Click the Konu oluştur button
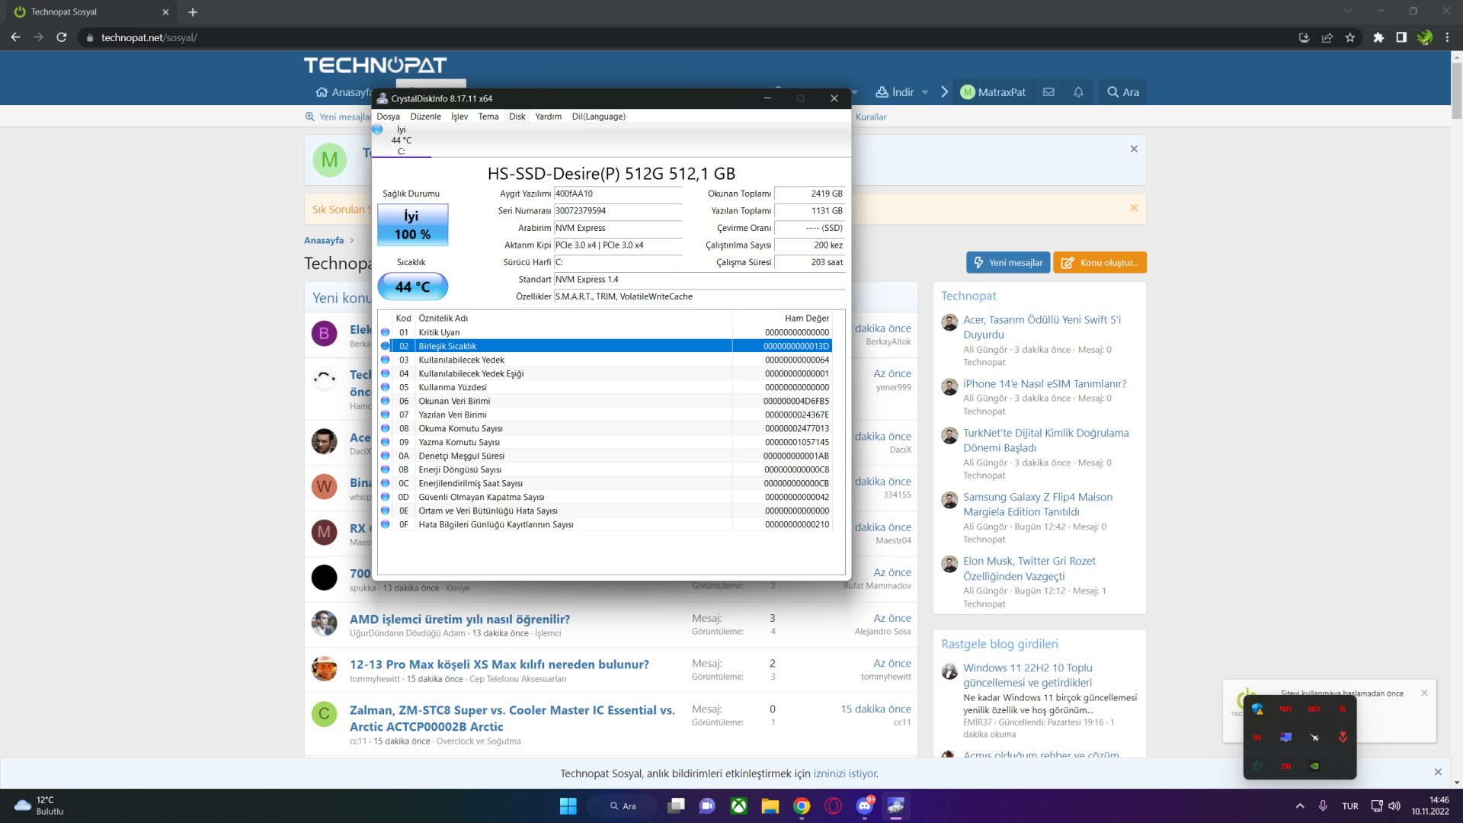This screenshot has width=1463, height=823. click(x=1100, y=263)
